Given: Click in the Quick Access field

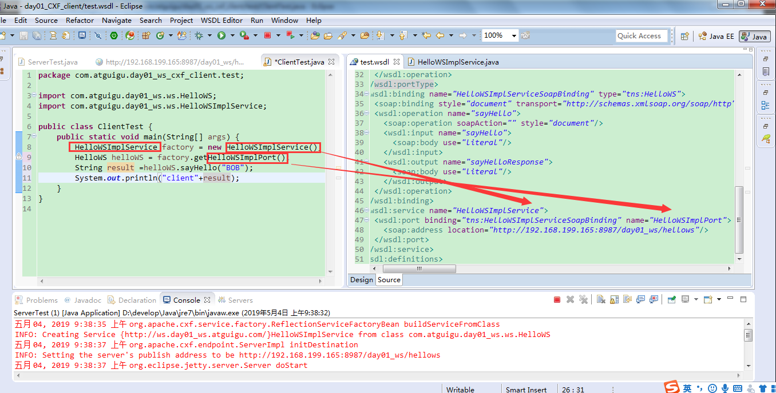Looking at the screenshot, I should click(642, 35).
